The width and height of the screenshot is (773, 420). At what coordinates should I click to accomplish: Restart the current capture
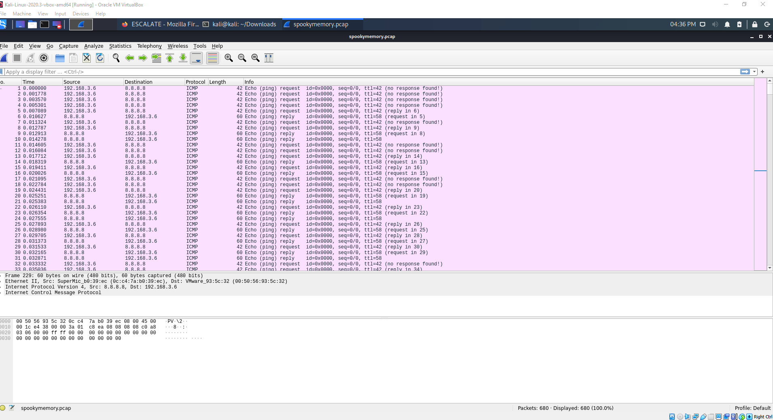[x=30, y=58]
